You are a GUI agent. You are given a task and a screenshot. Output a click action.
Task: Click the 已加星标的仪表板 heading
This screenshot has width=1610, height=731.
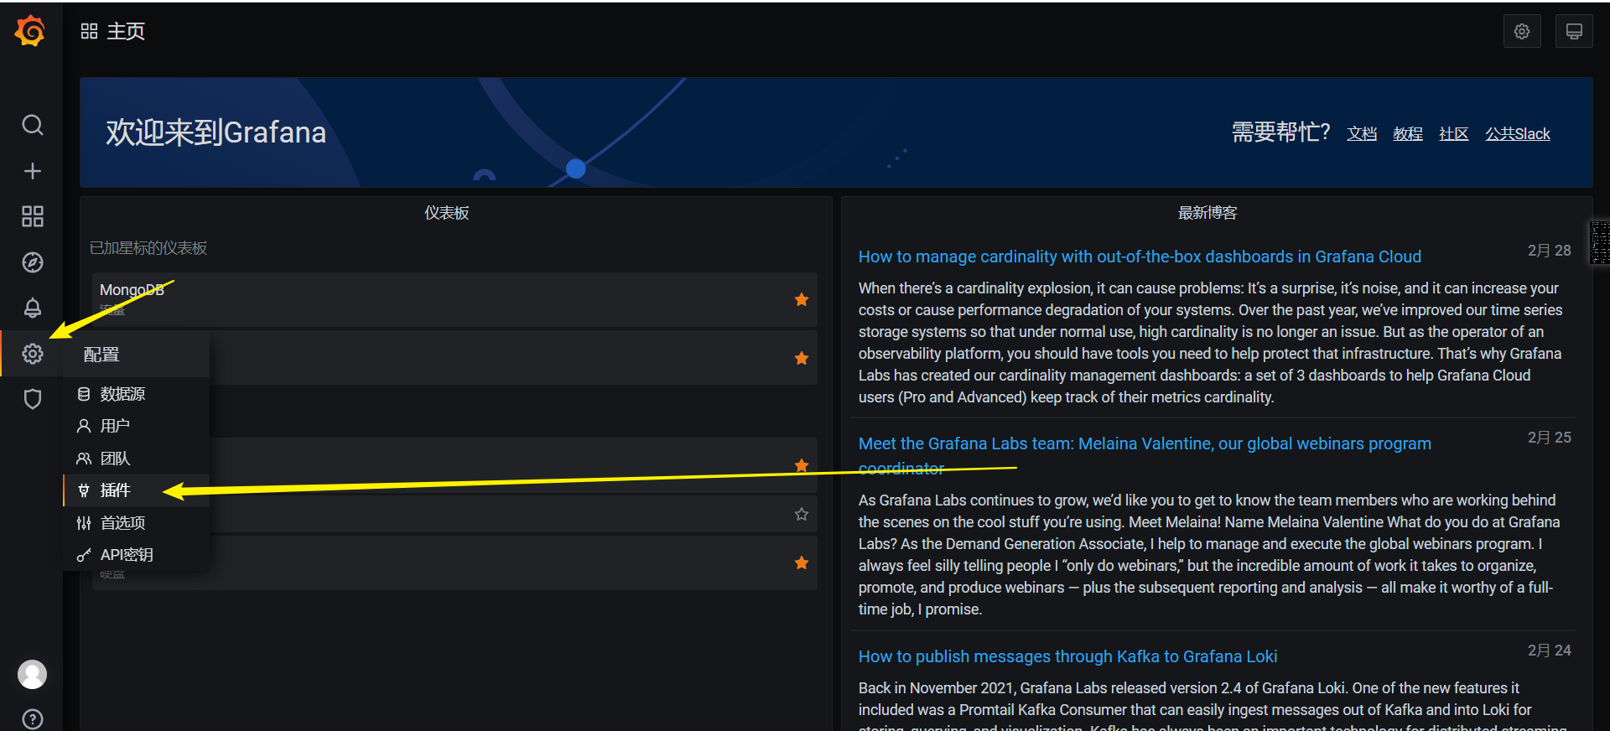[148, 248]
